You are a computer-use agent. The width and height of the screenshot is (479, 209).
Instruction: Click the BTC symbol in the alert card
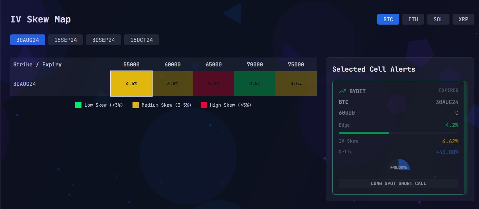coord(344,102)
